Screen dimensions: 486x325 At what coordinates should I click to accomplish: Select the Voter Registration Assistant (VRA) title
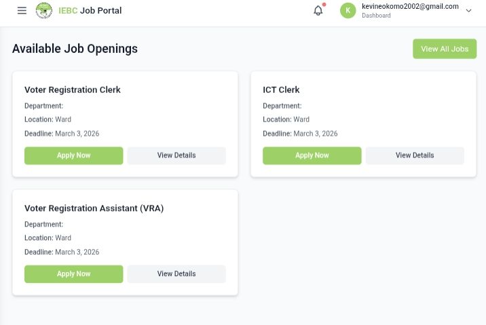[x=94, y=208]
